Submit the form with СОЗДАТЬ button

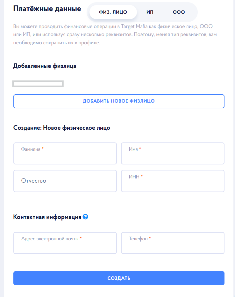[119, 278]
